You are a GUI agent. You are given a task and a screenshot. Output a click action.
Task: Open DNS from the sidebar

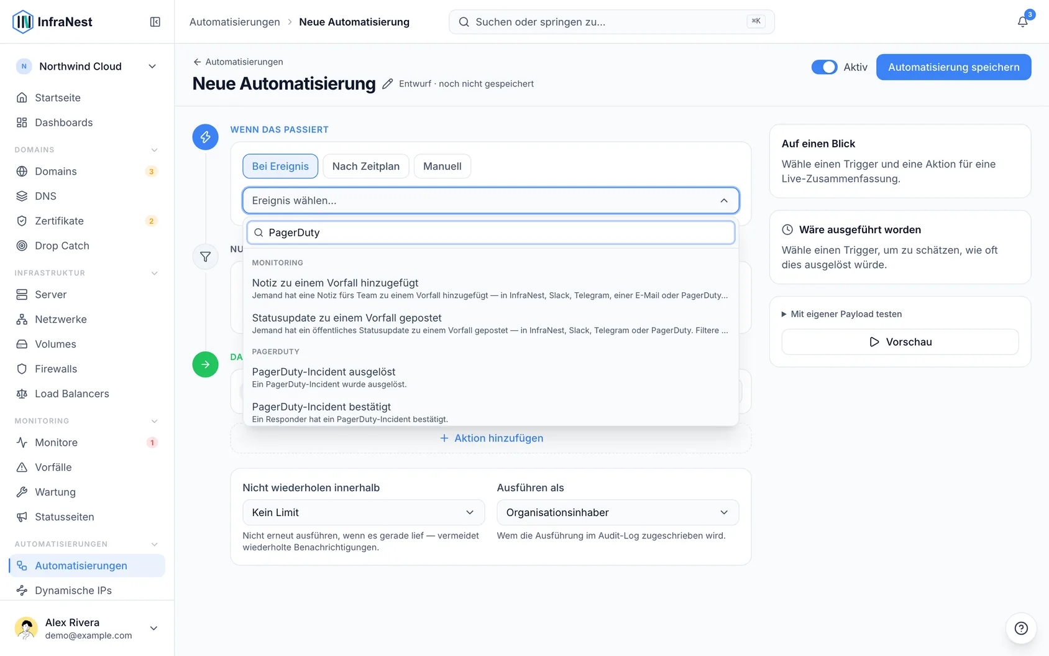click(87, 196)
